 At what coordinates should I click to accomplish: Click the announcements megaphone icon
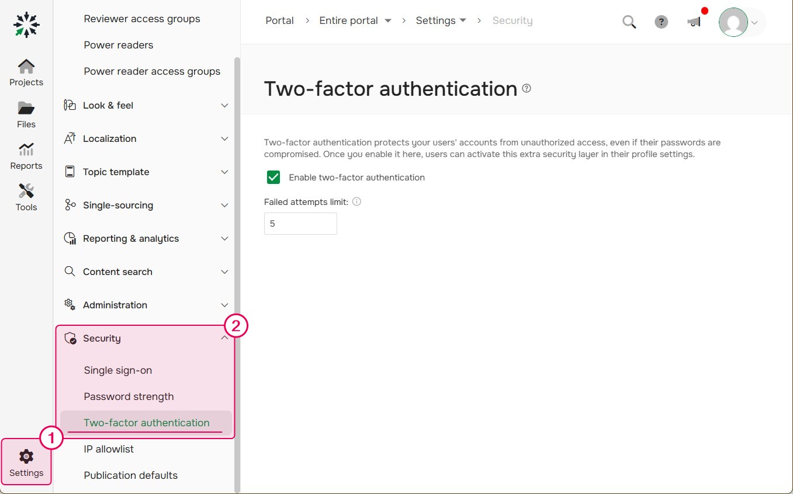(694, 21)
